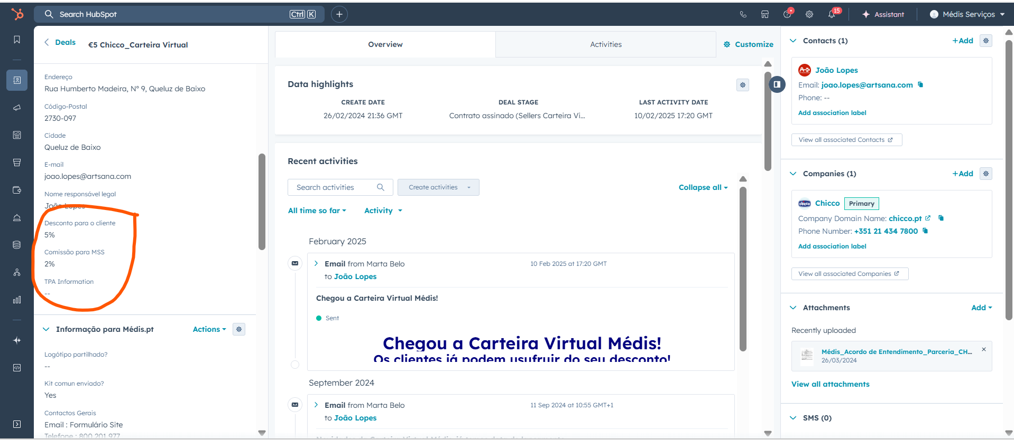Go back to Deals list
This screenshot has height=440, width=1014.
(60, 42)
